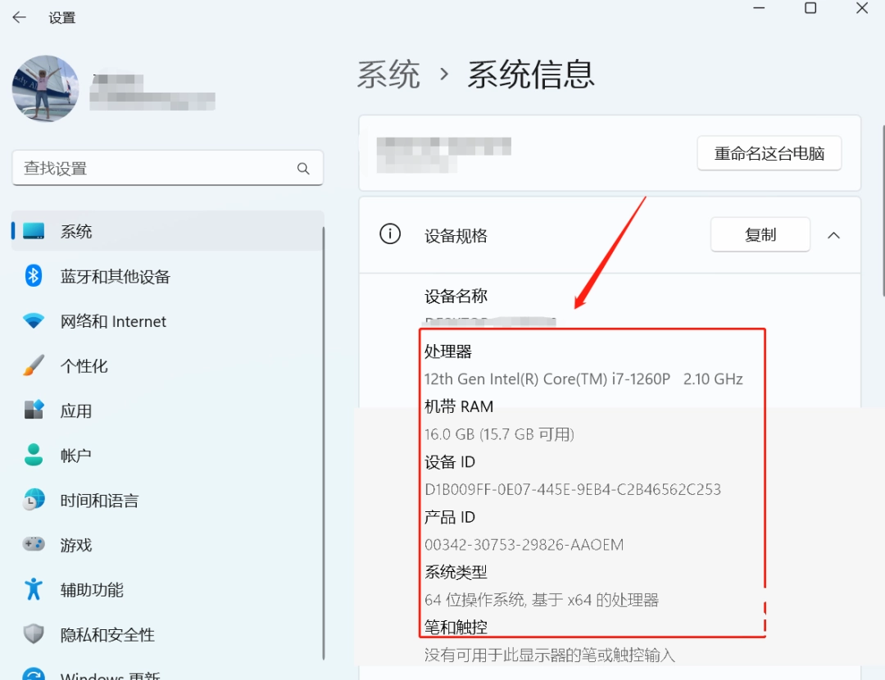Click the 产品 ID label
This screenshot has height=680, width=885.
pyautogui.click(x=449, y=518)
